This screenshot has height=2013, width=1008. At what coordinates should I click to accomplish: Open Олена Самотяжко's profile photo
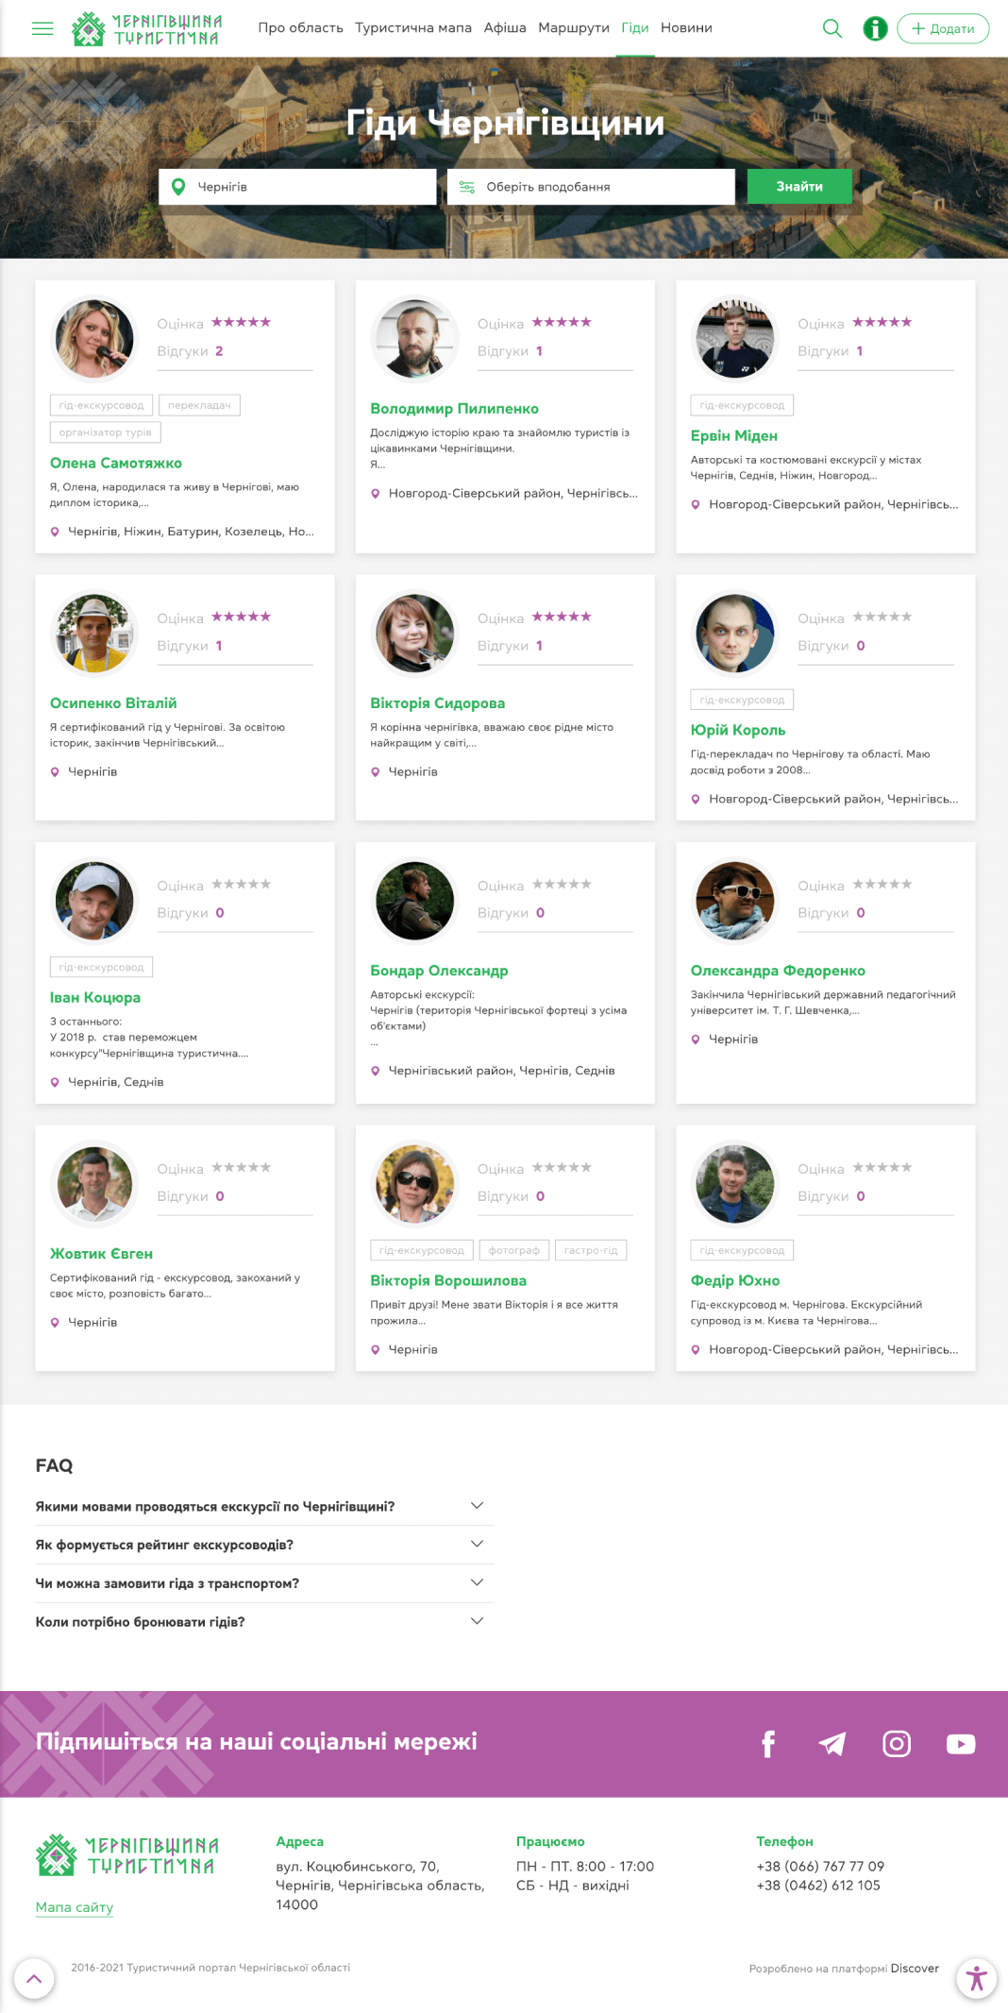pyautogui.click(x=94, y=338)
